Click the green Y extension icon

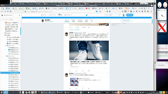coord(145,11)
